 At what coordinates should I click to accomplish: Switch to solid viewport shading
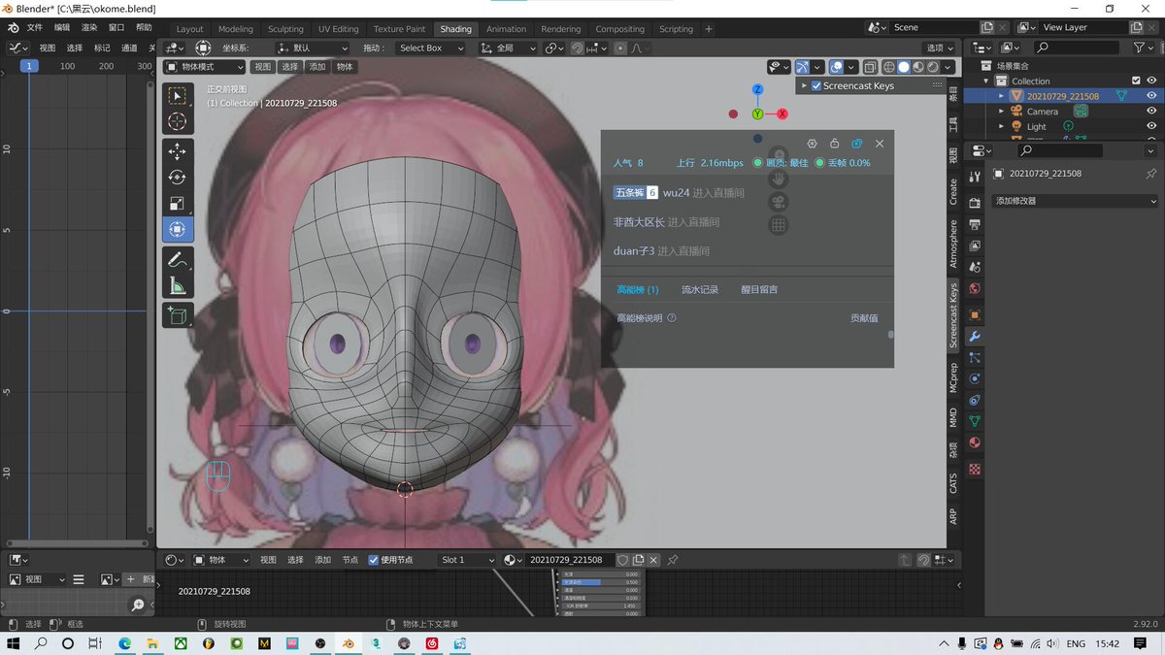tap(904, 67)
